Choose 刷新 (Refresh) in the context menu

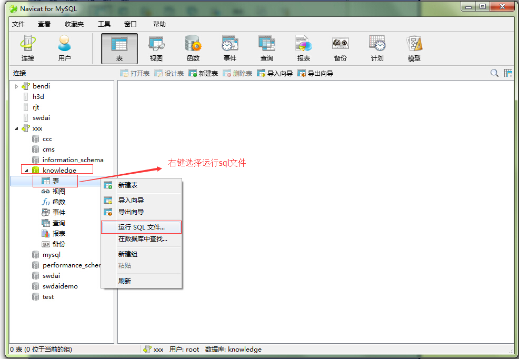[x=142, y=281]
